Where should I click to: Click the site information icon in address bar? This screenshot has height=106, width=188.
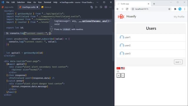coord(133,9)
